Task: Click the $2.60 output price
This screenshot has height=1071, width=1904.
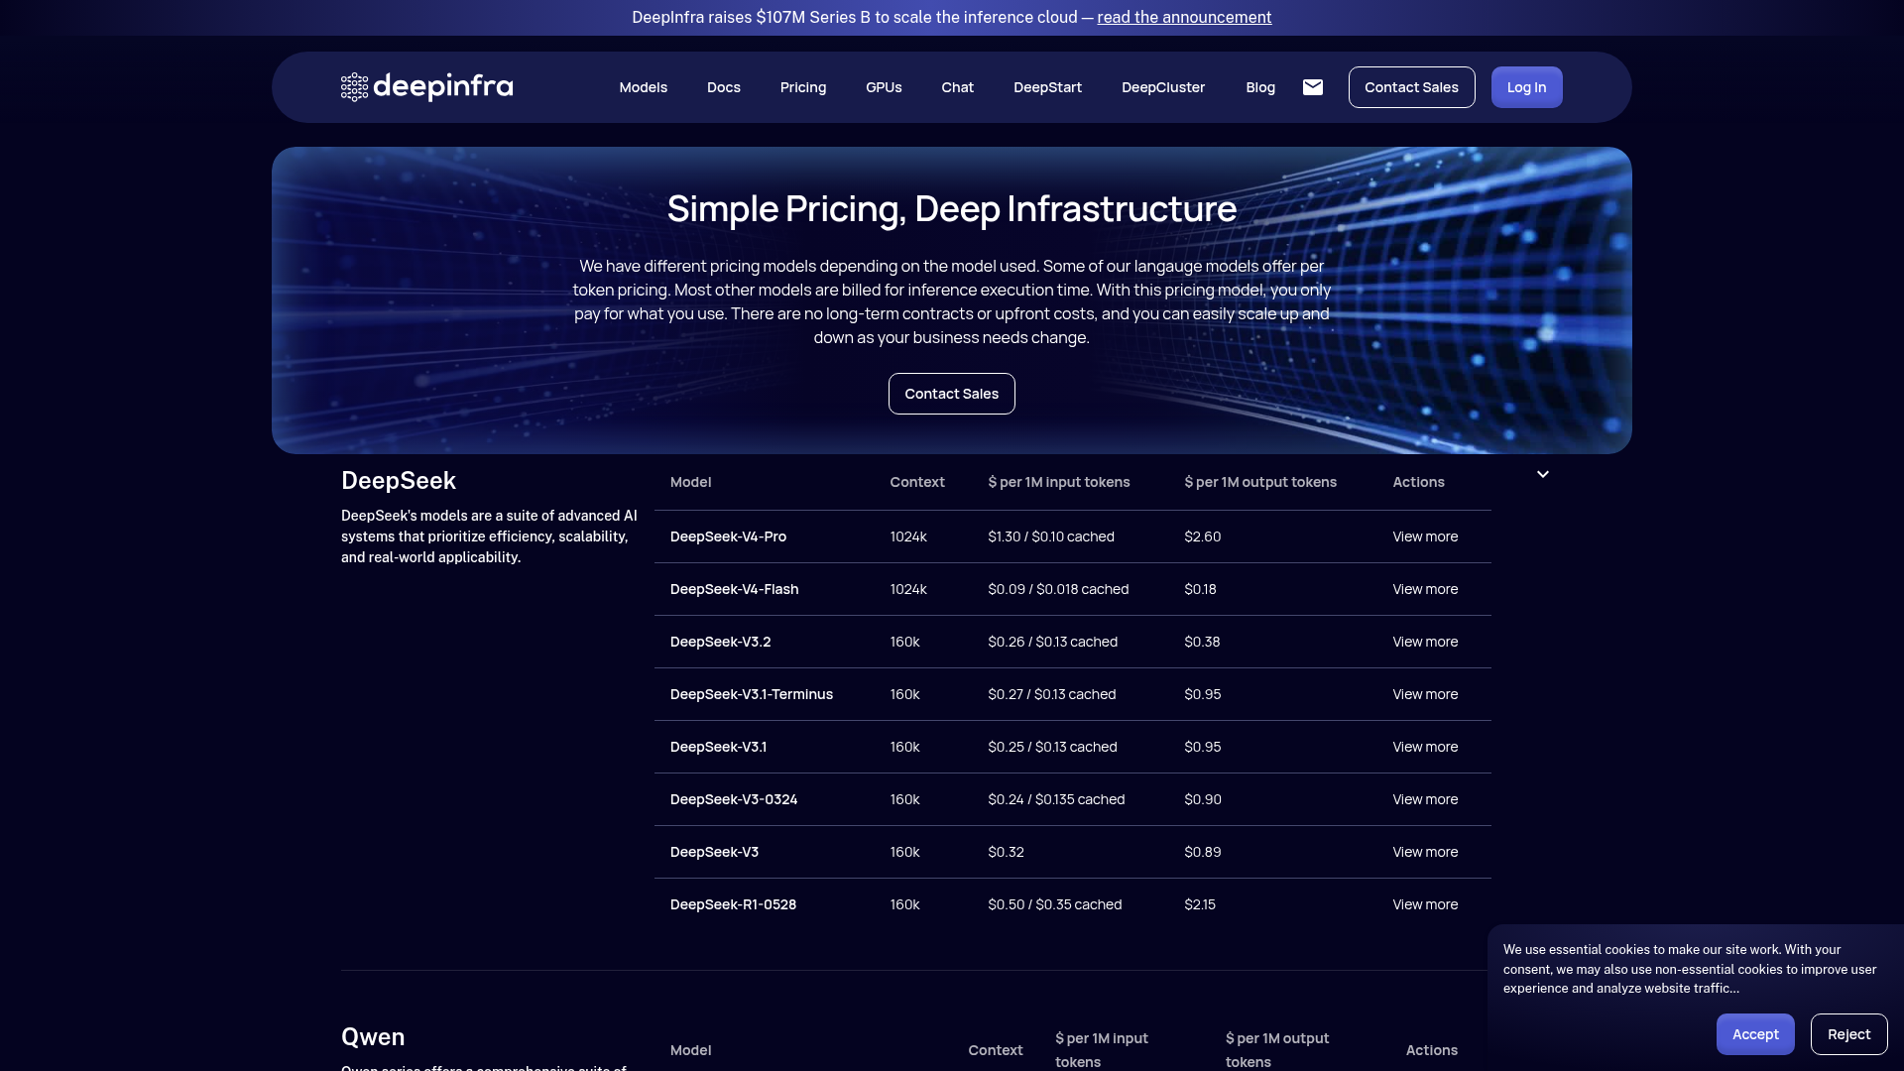Action: pyautogui.click(x=1202, y=536)
